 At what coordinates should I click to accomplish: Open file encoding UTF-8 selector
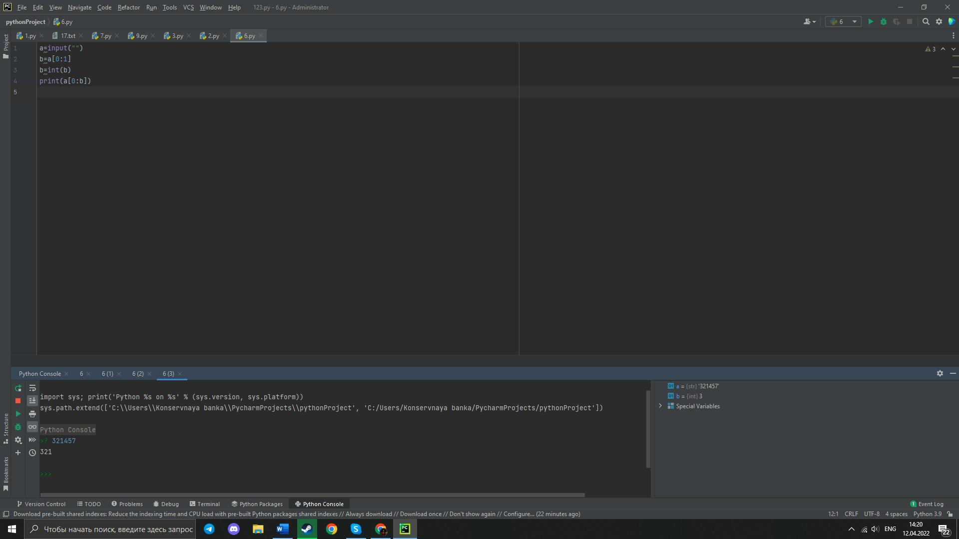click(872, 514)
